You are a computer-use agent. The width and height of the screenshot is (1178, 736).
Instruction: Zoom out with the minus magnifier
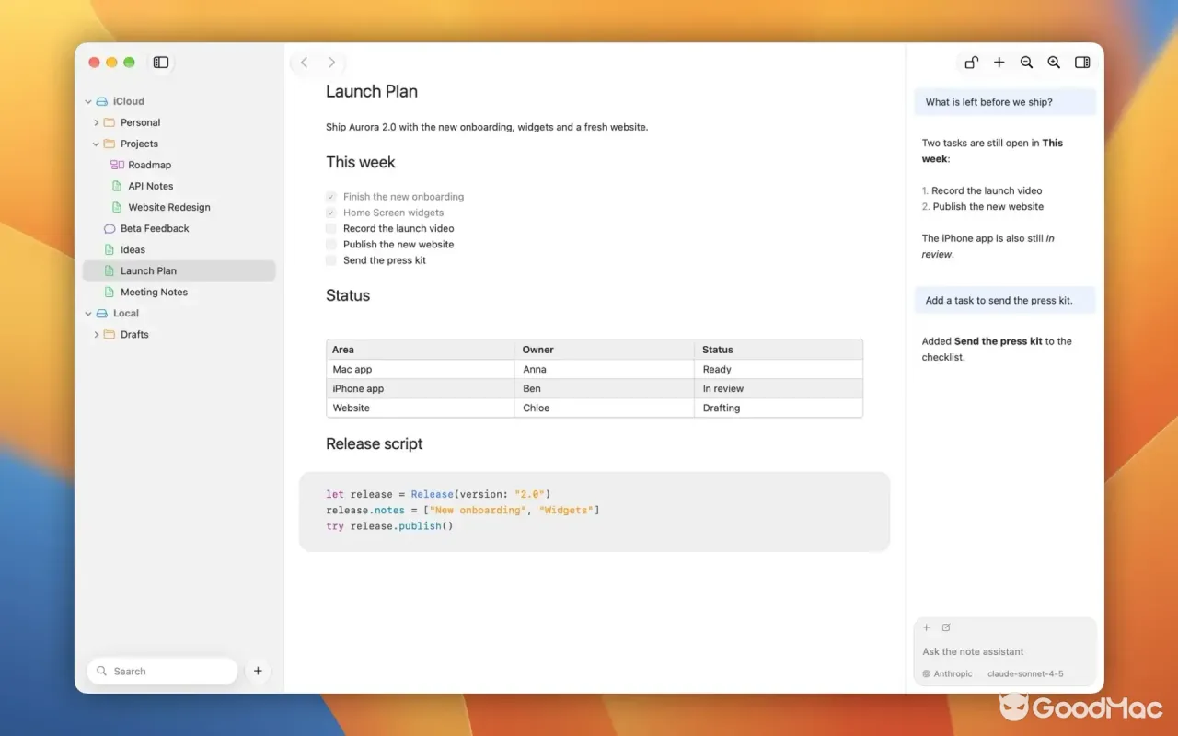pyautogui.click(x=1026, y=63)
